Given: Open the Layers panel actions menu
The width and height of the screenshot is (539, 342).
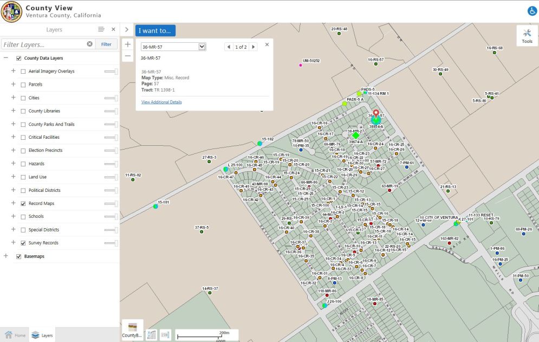Looking at the screenshot, I should [x=101, y=29].
